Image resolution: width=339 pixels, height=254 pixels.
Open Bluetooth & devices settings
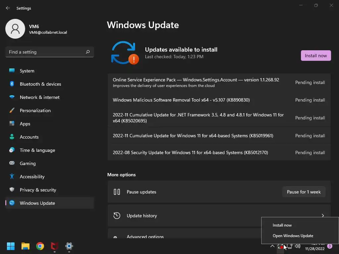(x=50, y=84)
